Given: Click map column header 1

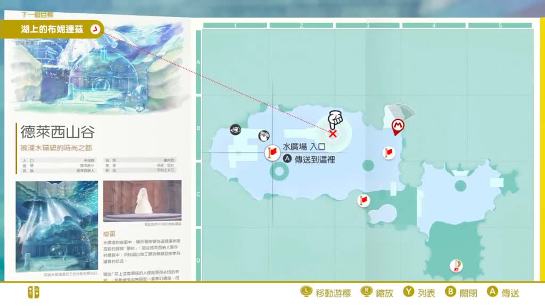Looking at the screenshot, I should 235,25.
